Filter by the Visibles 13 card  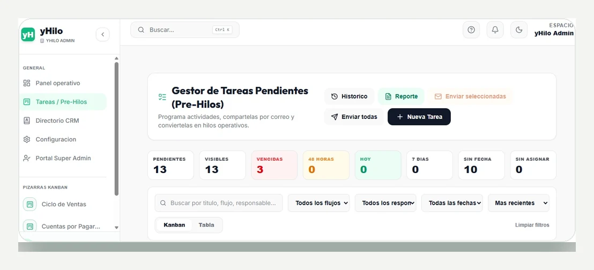pyautogui.click(x=222, y=165)
